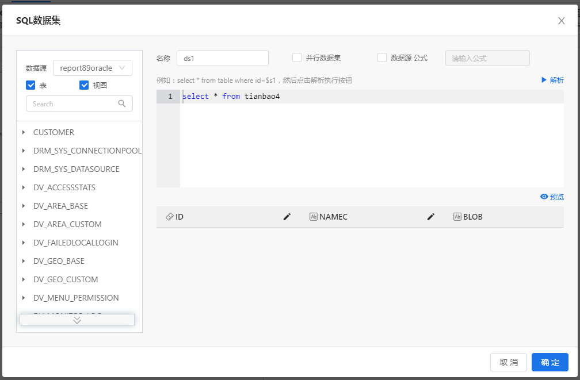Expand the DV_MENU_PERMISSION node
The height and width of the screenshot is (380, 580).
point(24,298)
